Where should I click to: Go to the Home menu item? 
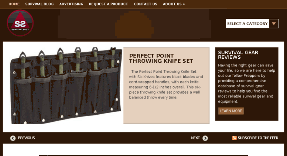click(14, 4)
